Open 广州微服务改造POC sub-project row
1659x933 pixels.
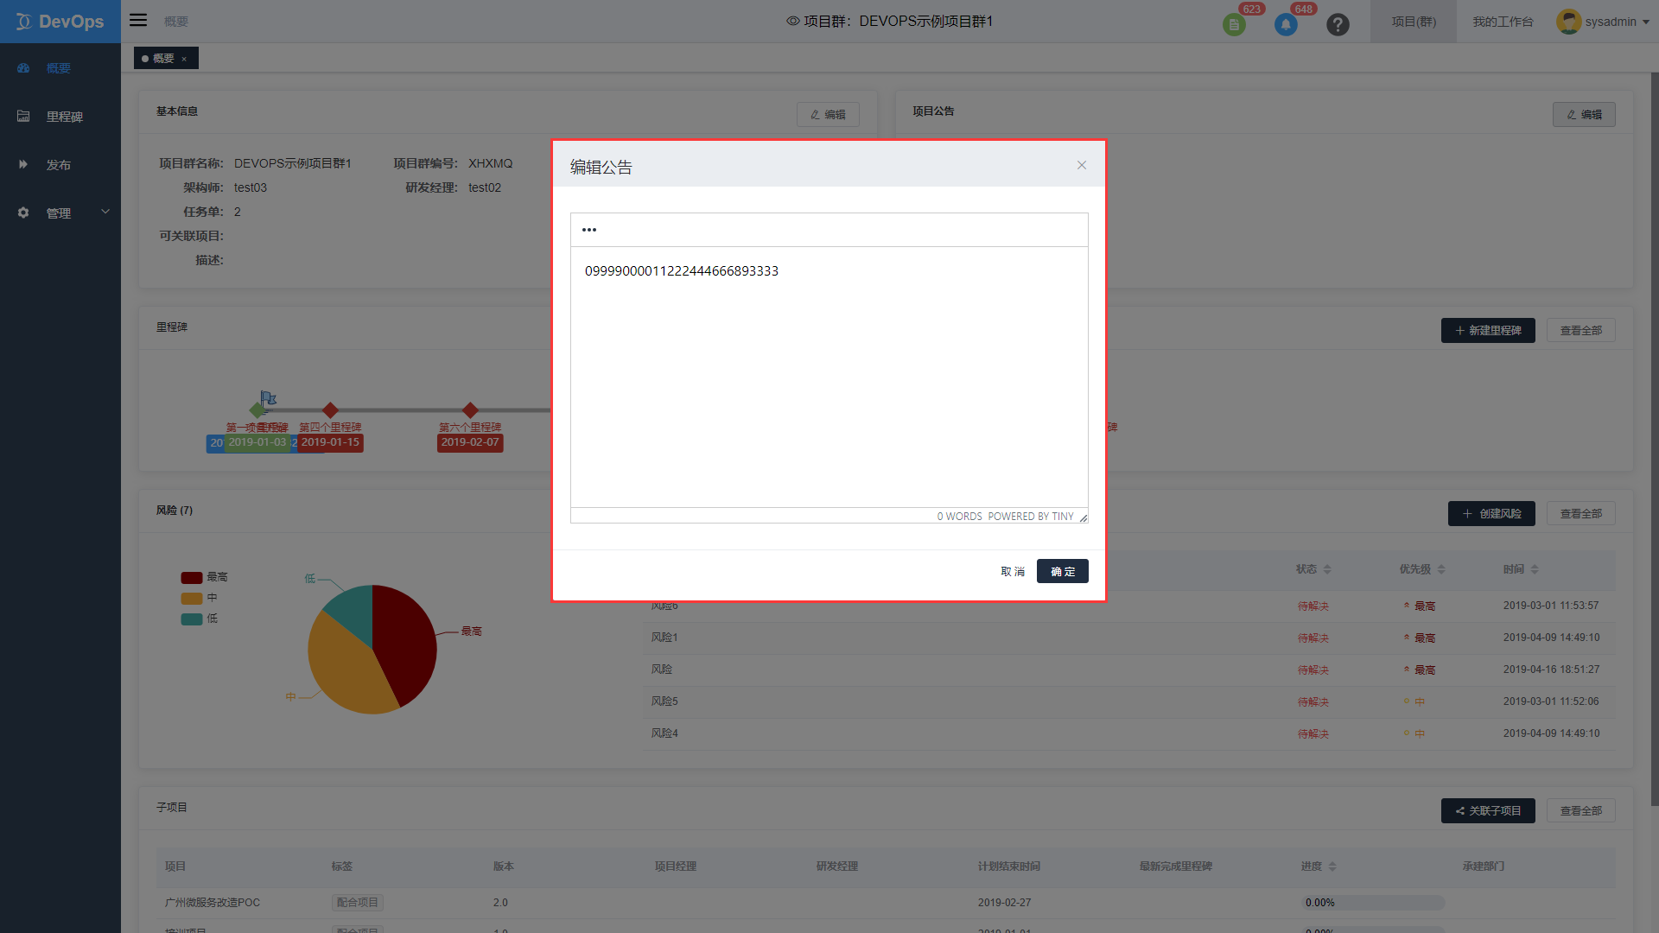tap(886, 903)
